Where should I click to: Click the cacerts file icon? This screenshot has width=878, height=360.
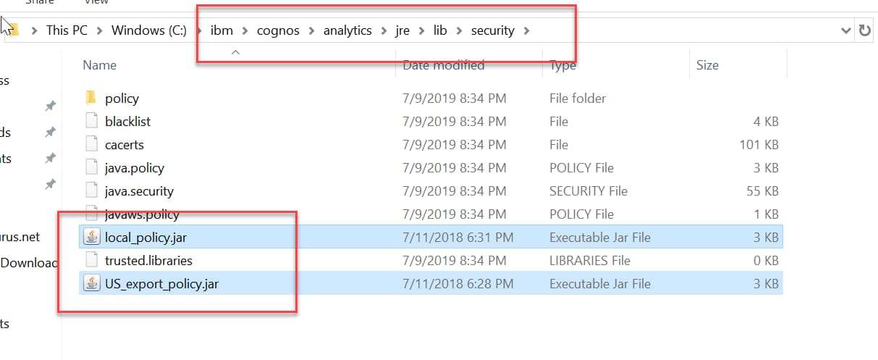90,144
